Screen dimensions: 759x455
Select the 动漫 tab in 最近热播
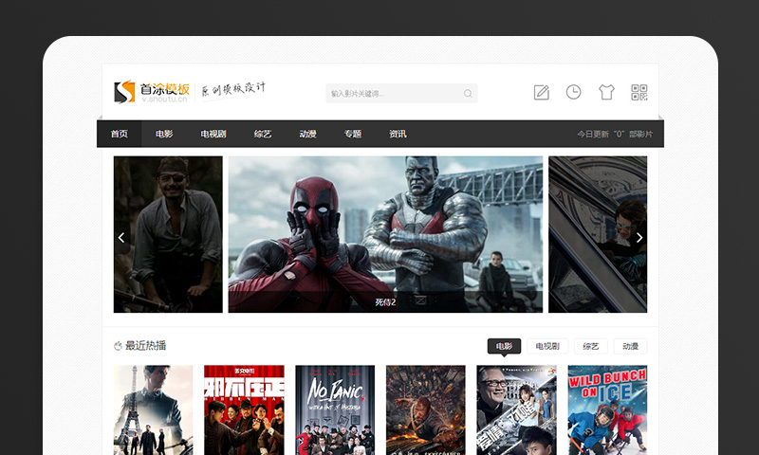(x=630, y=346)
